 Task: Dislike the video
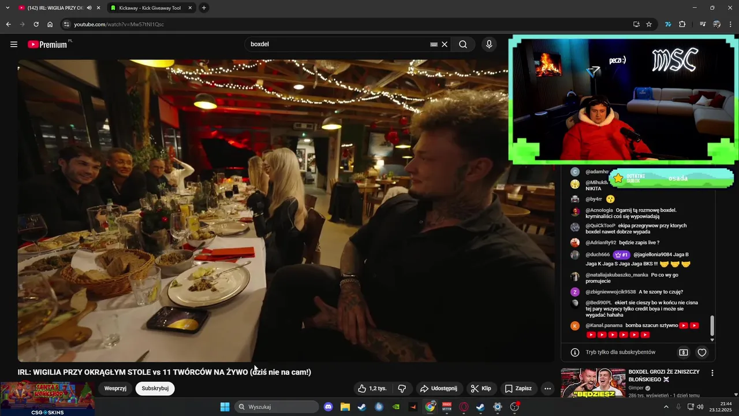coord(402,389)
